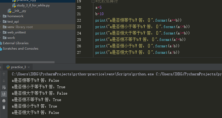Click console output 'a是否恒等于b？答：False'
Viewport: 222px width, 118px height.
(x=35, y=80)
